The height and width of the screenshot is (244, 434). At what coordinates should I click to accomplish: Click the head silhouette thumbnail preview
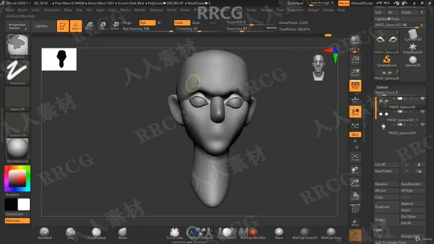point(59,59)
